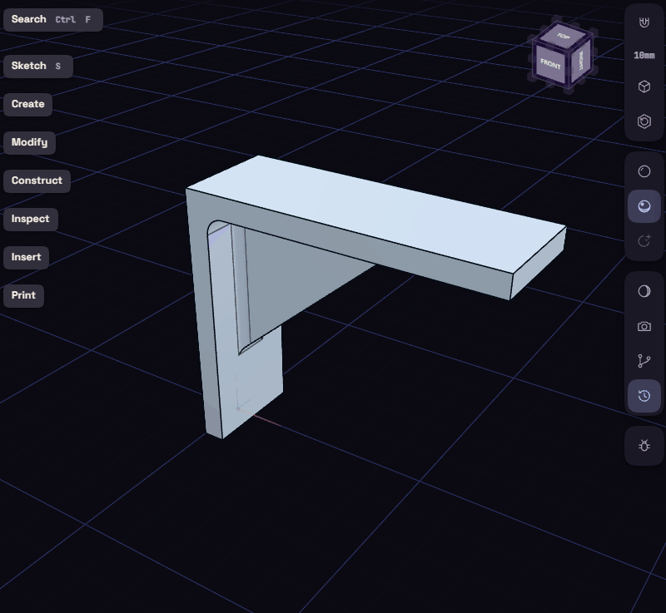The height and width of the screenshot is (613, 666).
Task: Change the 10mm grid size
Action: point(644,55)
